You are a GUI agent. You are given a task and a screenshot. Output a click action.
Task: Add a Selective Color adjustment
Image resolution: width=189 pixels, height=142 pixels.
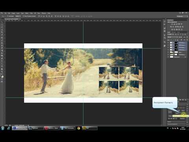click(x=182, y=30)
